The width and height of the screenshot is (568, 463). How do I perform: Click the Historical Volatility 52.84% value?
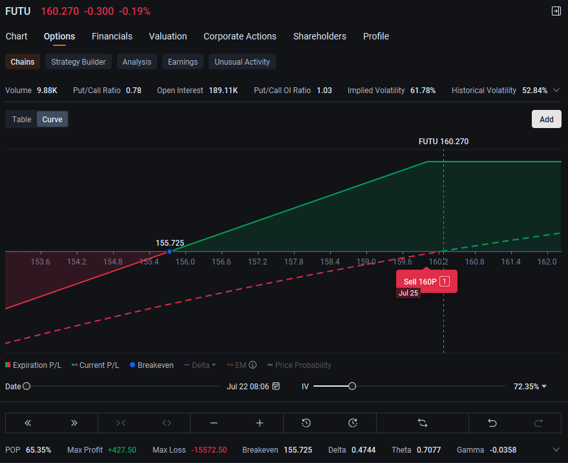click(x=534, y=91)
